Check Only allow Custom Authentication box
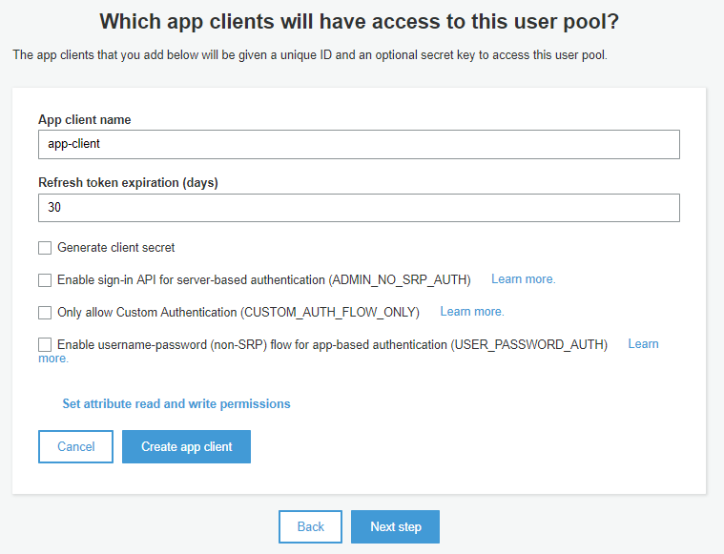Screen dimensions: 724x554 (x=45, y=312)
